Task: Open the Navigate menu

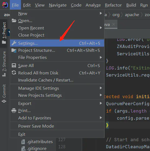Action: pyautogui.click(x=58, y=5)
